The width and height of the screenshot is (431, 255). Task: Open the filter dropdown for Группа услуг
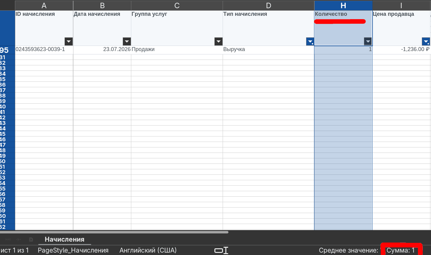click(218, 42)
